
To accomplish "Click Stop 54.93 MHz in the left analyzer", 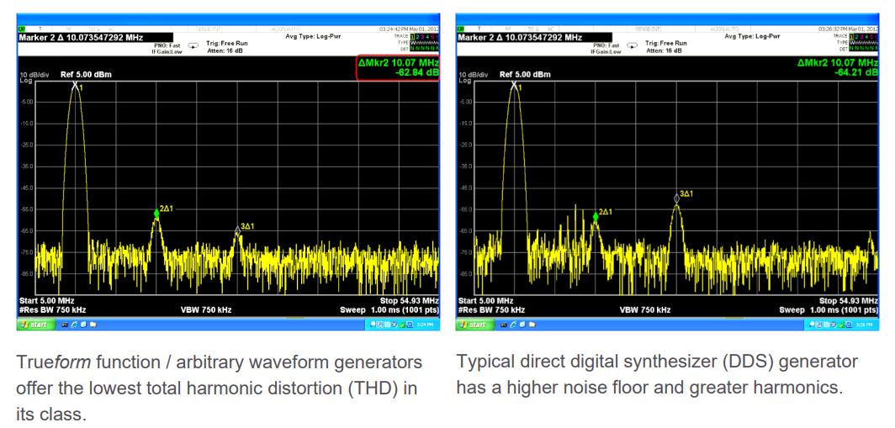I will (409, 300).
